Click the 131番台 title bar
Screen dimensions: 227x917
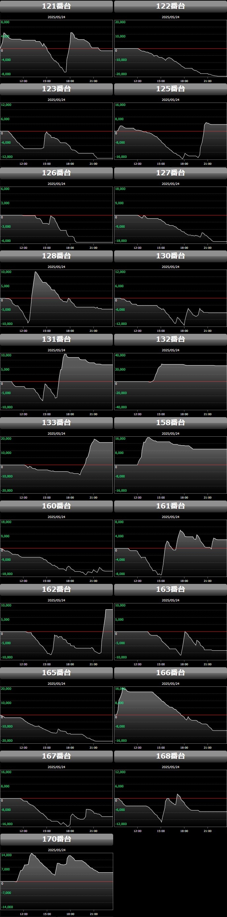coord(56,339)
